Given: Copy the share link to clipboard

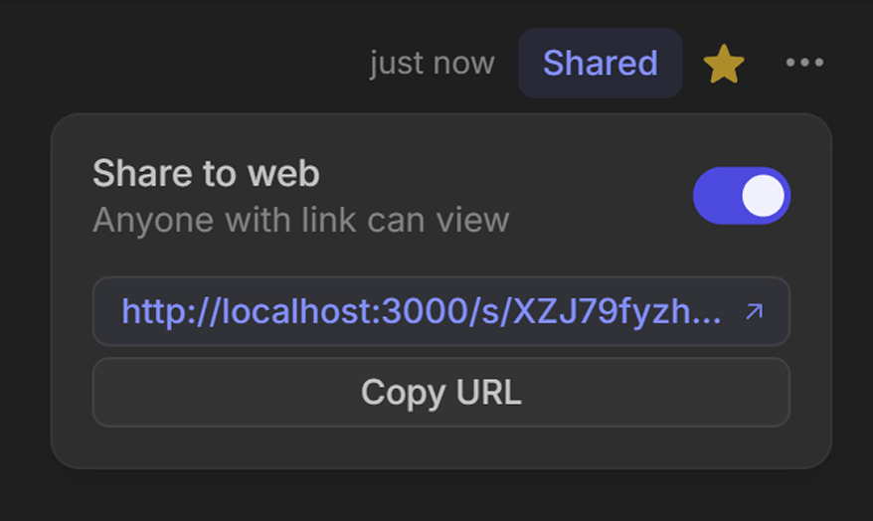Looking at the screenshot, I should [440, 392].
